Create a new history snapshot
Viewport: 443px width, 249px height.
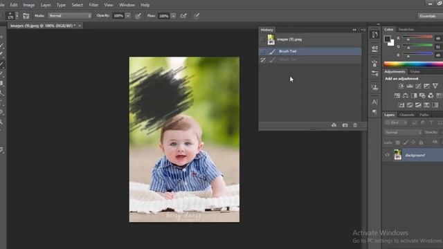pos(345,125)
